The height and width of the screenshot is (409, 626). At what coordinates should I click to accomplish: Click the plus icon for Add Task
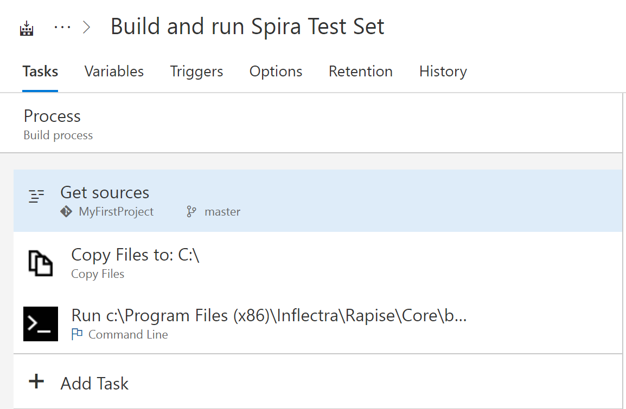coord(36,382)
